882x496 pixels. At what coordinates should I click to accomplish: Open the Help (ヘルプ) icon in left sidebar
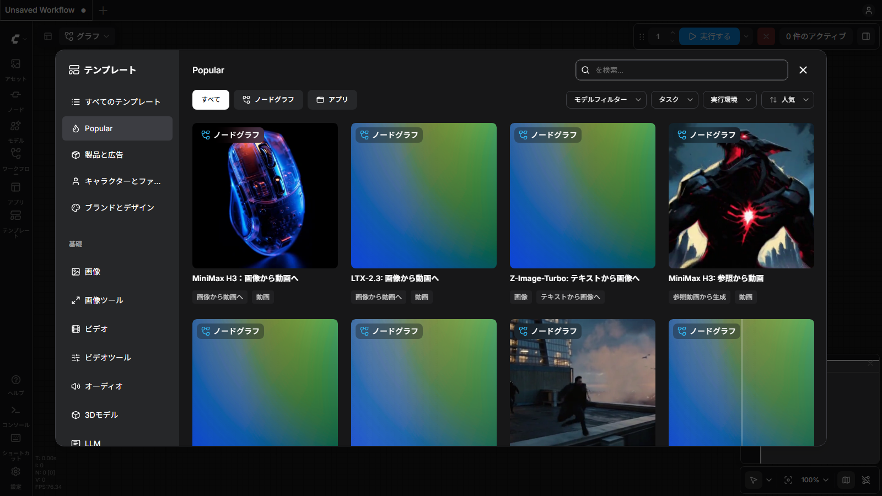[16, 380]
